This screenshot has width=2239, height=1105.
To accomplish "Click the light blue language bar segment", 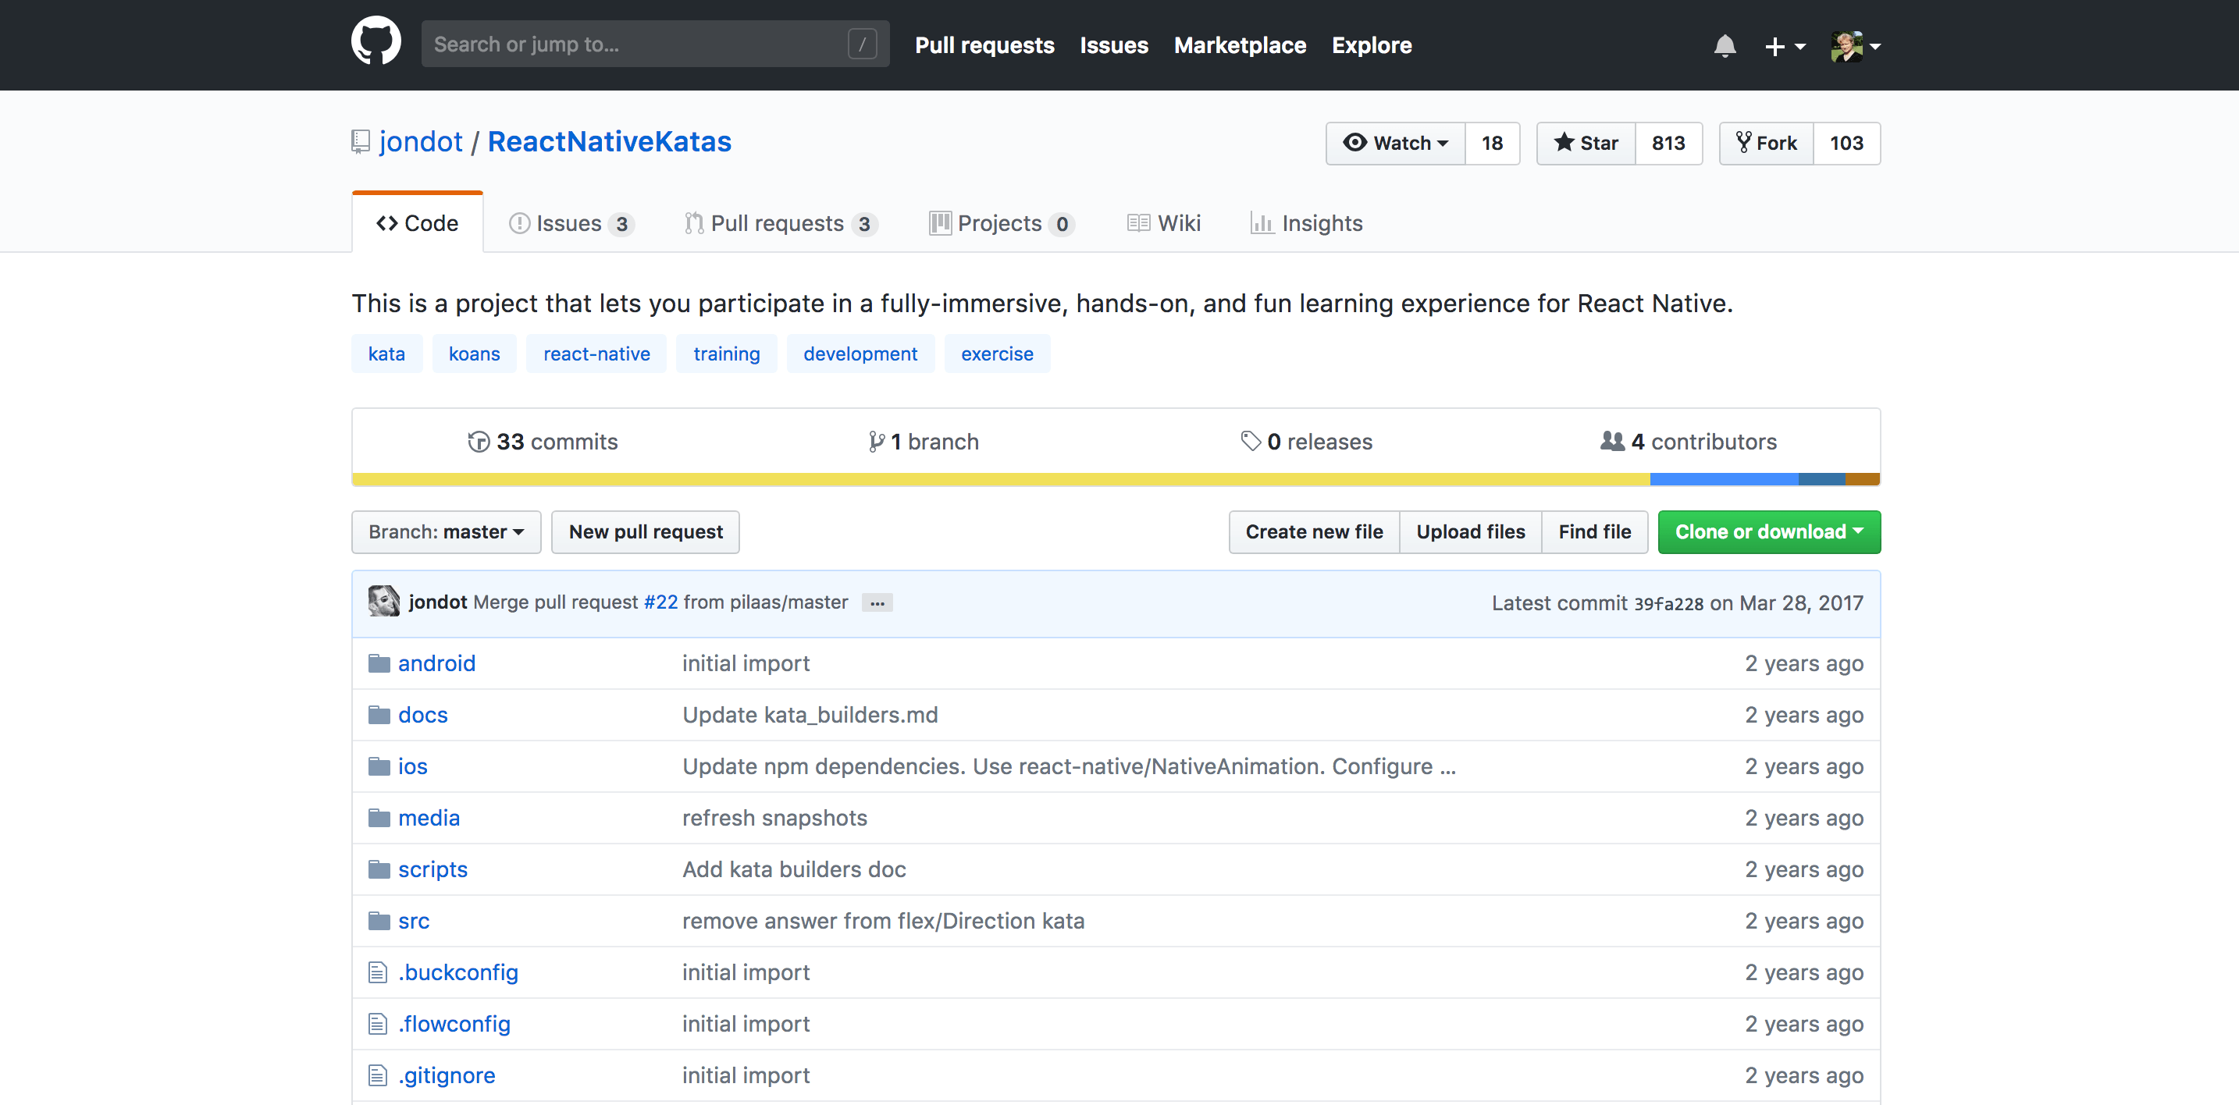I will pyautogui.click(x=1725, y=478).
